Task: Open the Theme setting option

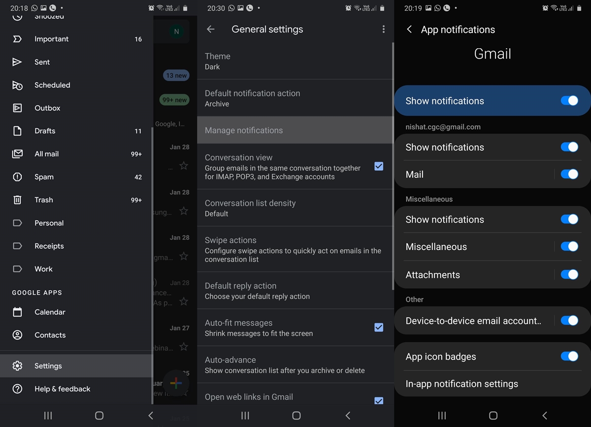Action: 295,61
